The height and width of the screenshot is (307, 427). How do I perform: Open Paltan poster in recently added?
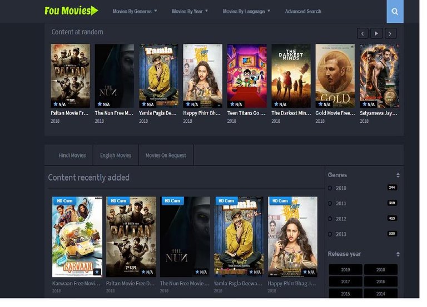(x=131, y=237)
